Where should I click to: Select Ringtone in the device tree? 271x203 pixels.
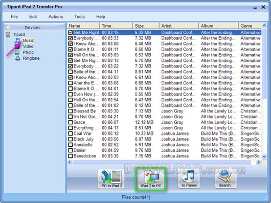(x=31, y=58)
